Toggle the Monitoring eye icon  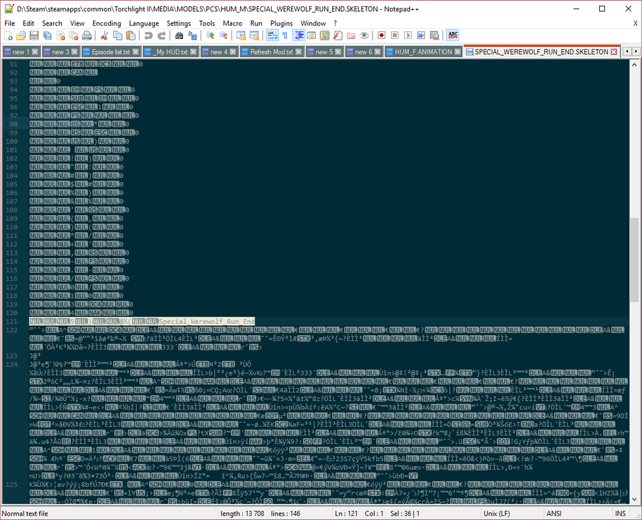pyautogui.click(x=364, y=36)
